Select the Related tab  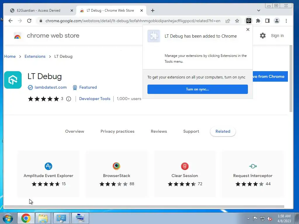click(x=223, y=131)
